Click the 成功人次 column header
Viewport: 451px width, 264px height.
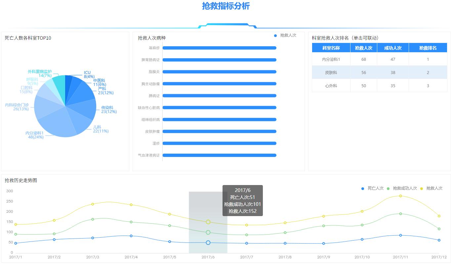pos(392,48)
